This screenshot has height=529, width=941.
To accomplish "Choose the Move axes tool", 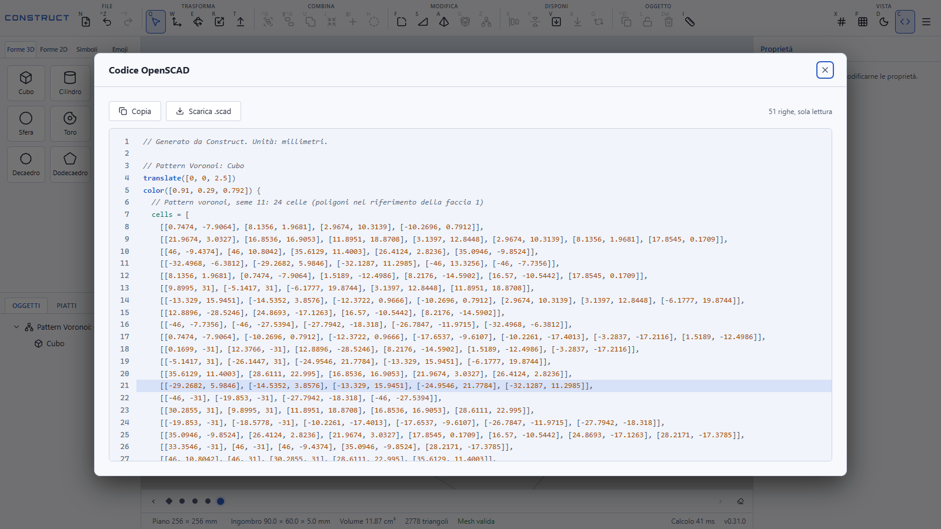I will pyautogui.click(x=176, y=22).
